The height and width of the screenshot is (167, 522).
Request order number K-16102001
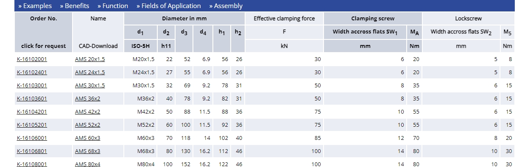pos(32,59)
